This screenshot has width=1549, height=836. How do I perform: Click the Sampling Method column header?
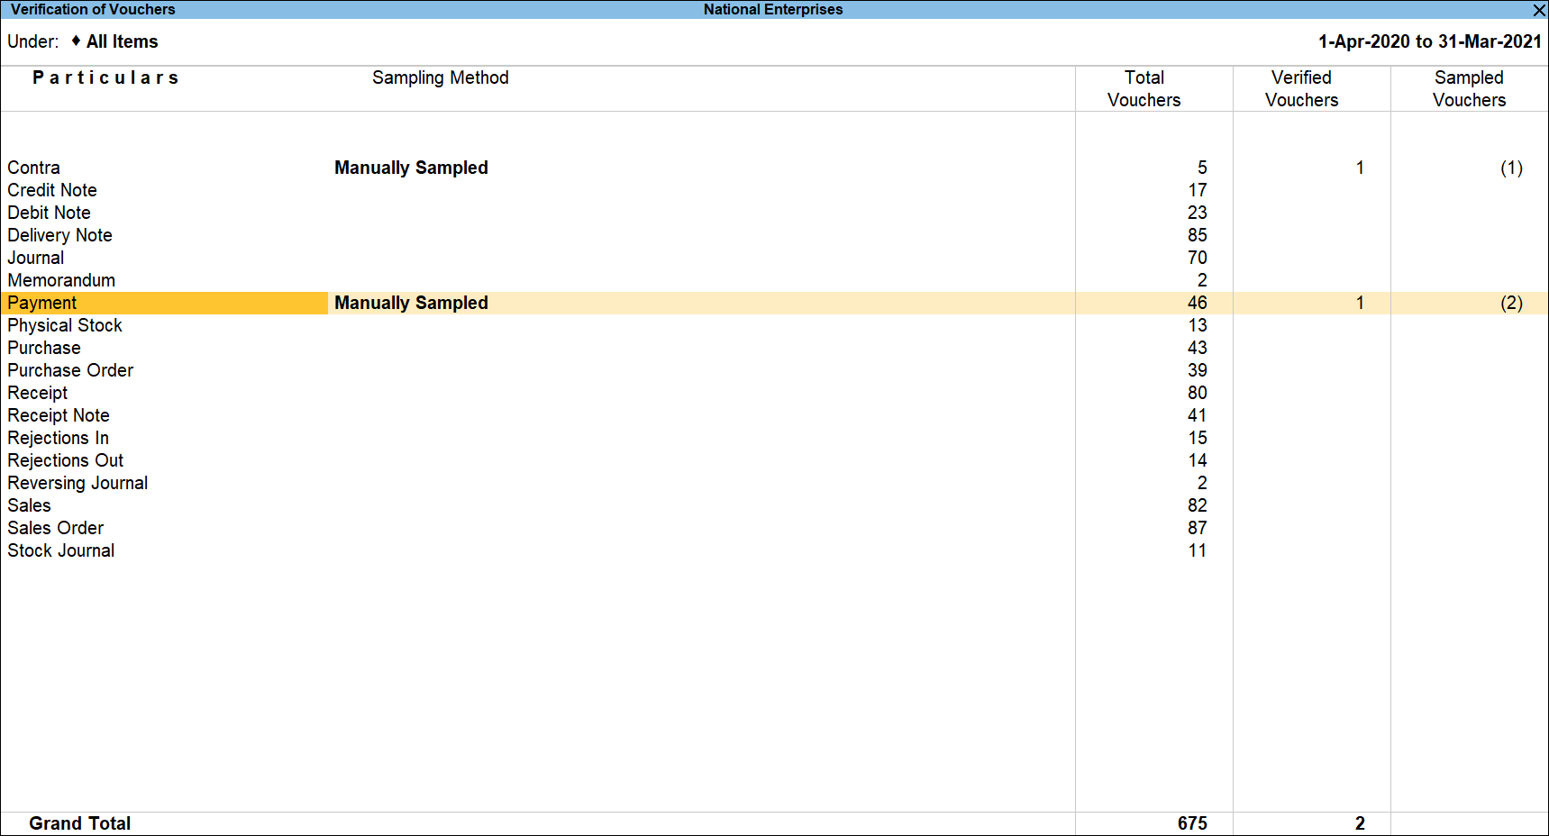[x=440, y=78]
